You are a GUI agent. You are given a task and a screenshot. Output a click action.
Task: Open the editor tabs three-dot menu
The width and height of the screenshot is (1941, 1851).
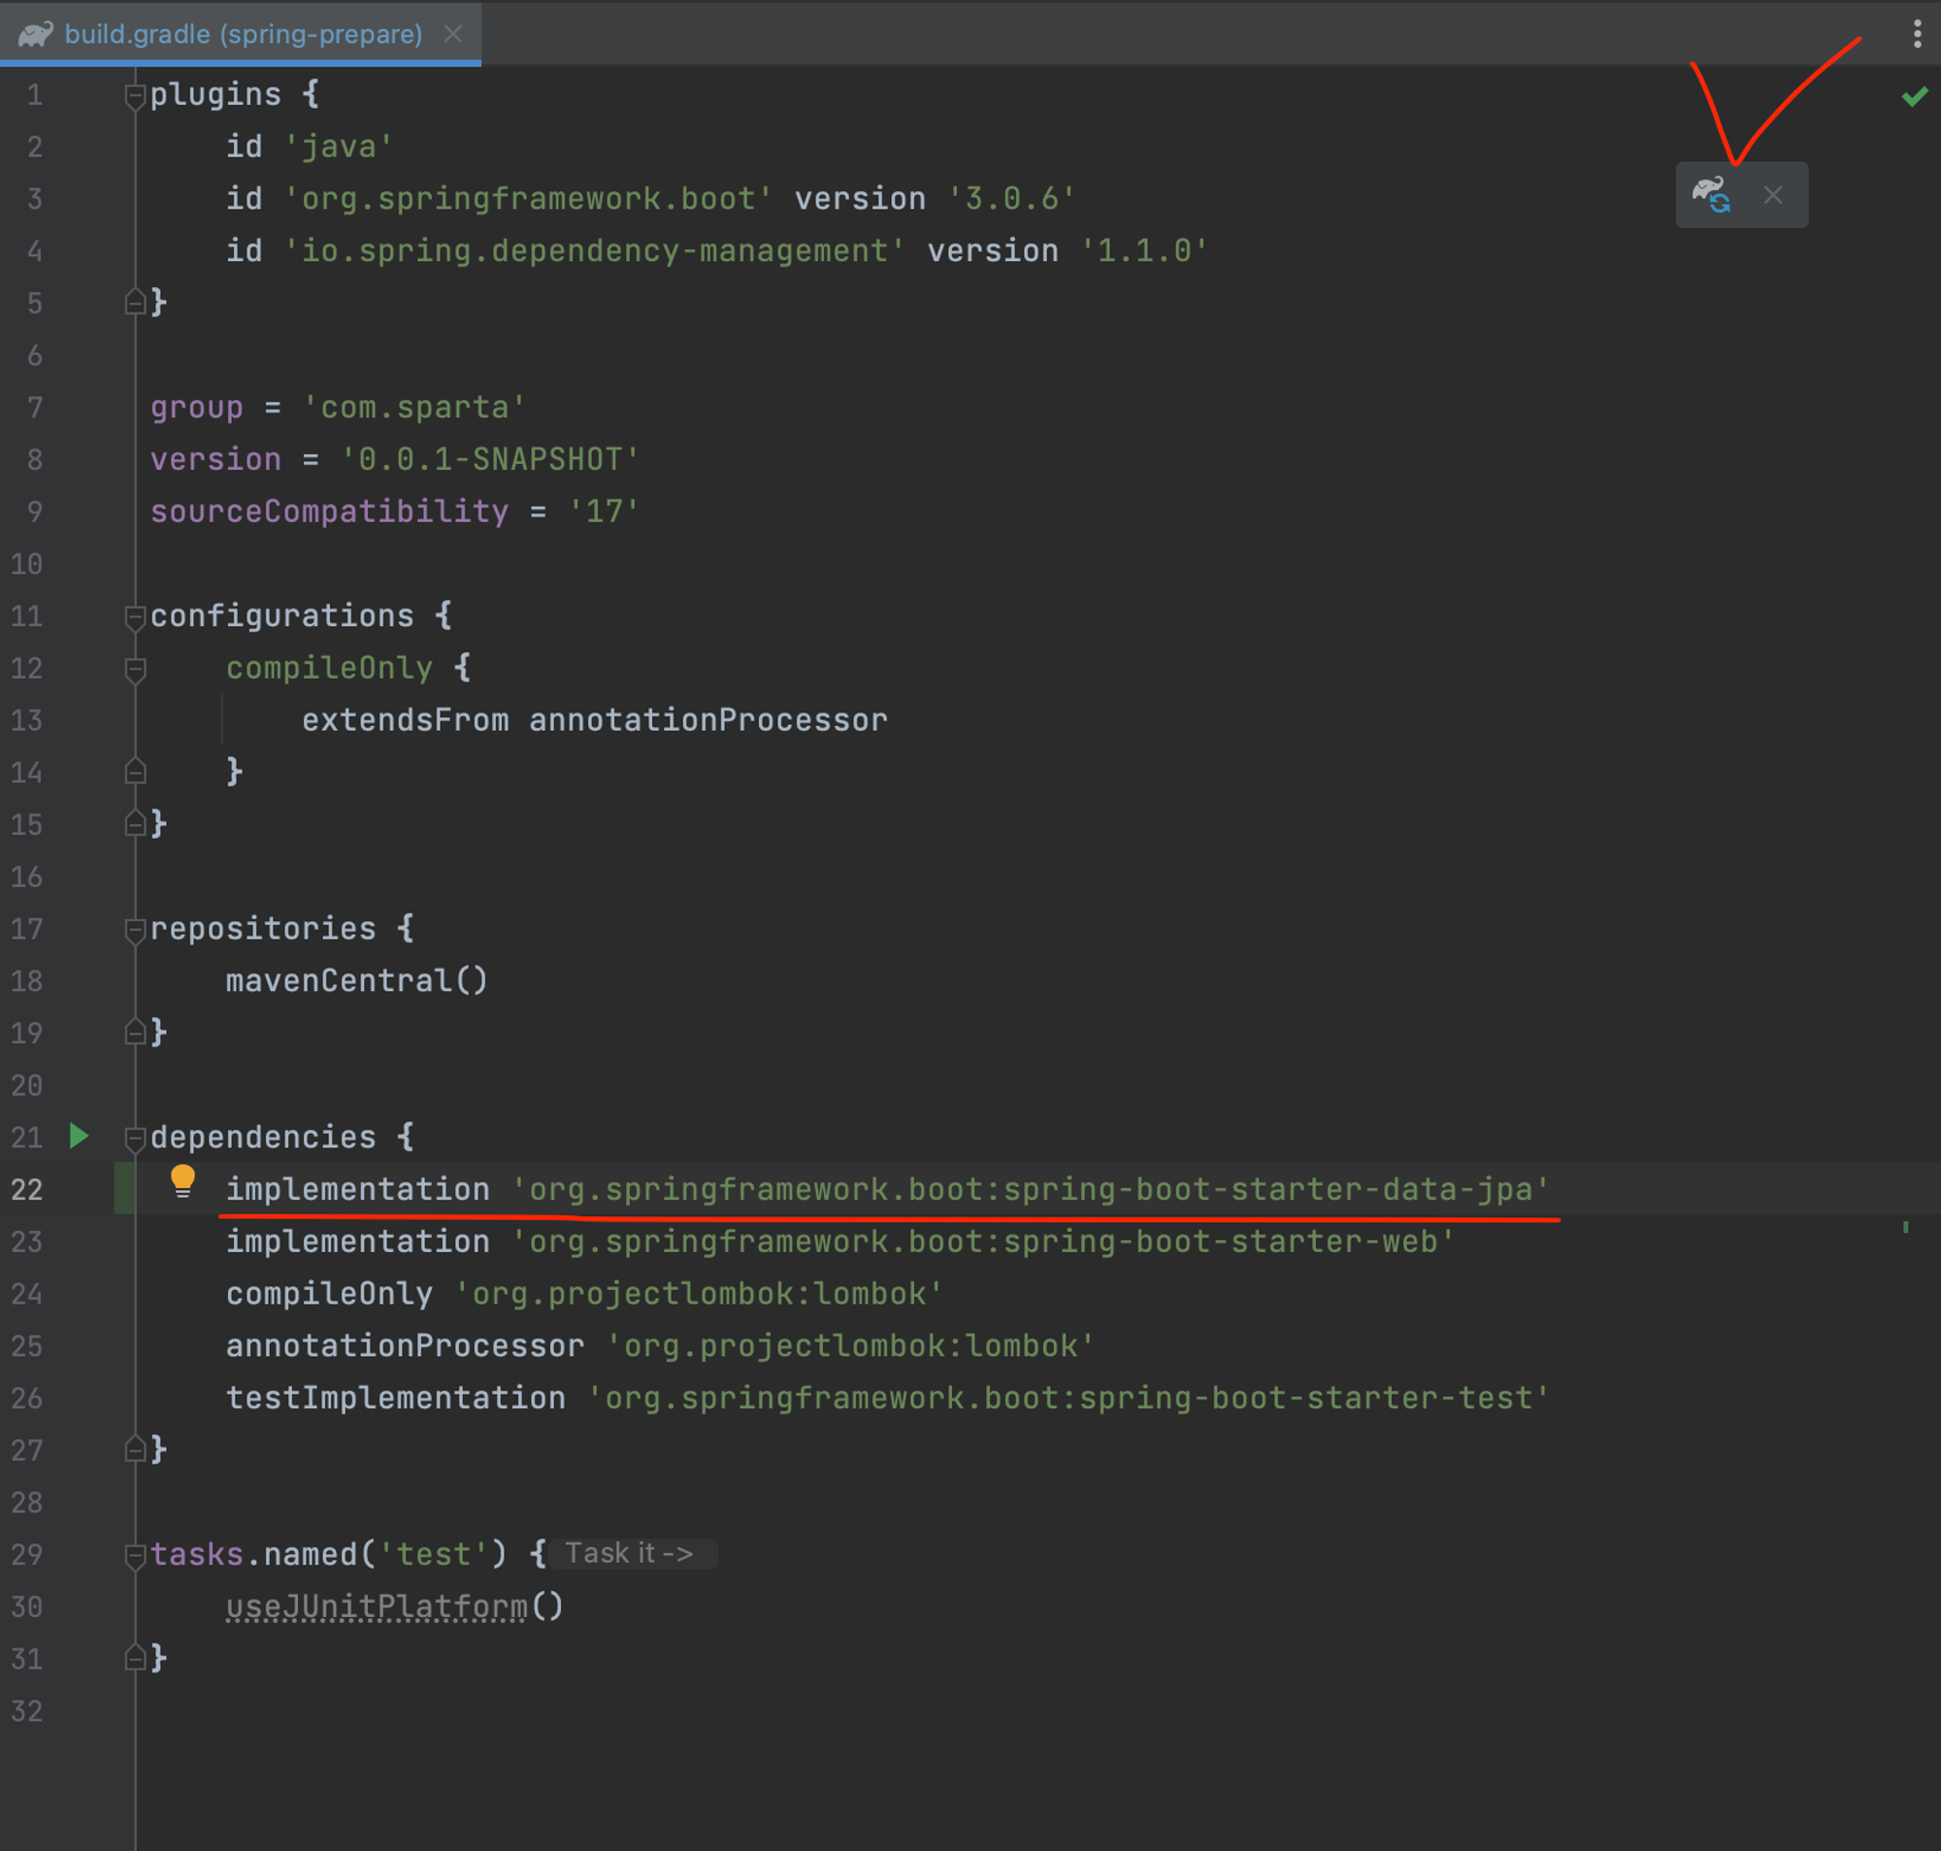[x=1917, y=34]
